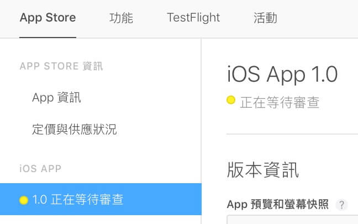Click the yellow status dot under iOS App 1.0
358x224 pixels.
[x=230, y=100]
